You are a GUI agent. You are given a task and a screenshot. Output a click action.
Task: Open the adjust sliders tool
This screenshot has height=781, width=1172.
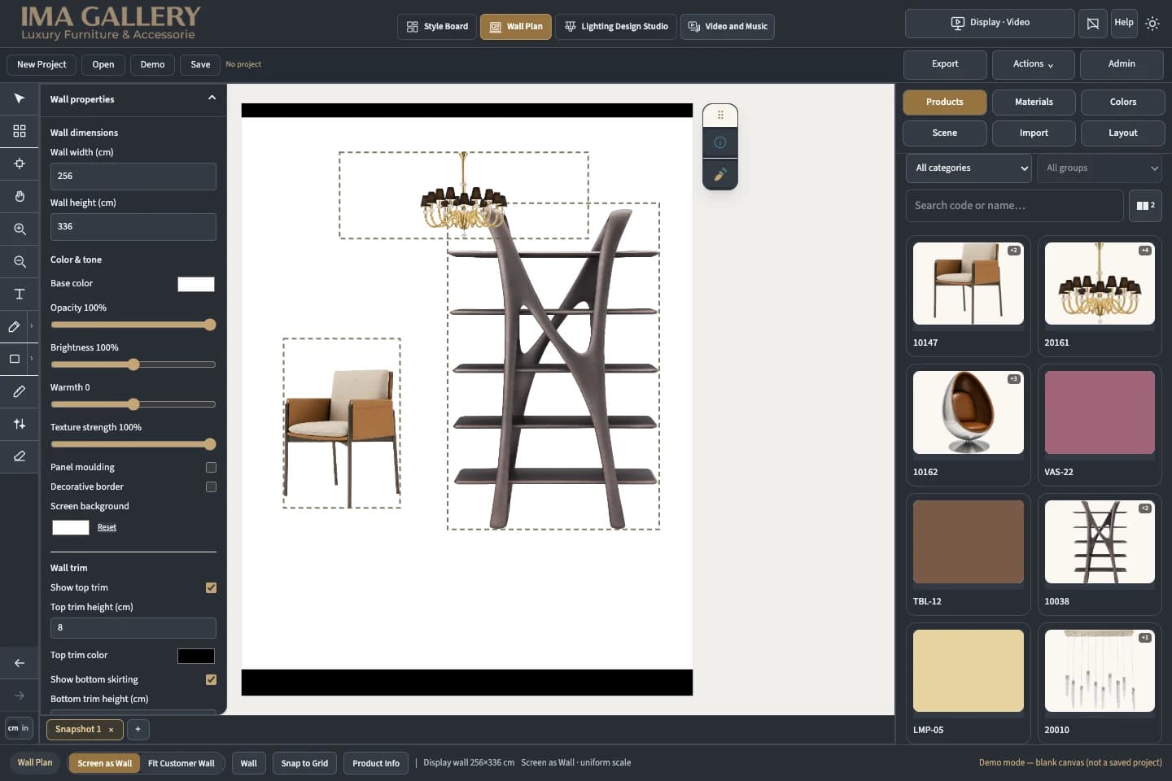tap(20, 424)
